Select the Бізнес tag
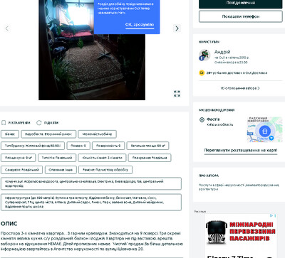 pyautogui.click(x=10, y=134)
